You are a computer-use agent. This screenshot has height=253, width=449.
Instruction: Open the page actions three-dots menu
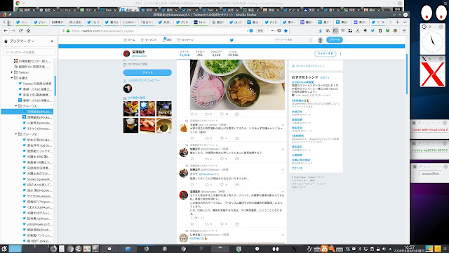pos(272,31)
